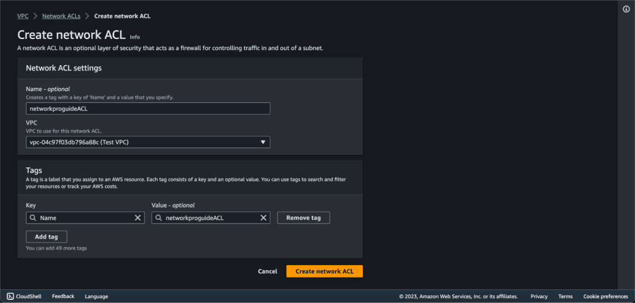Open Language selector in footer

tap(96, 297)
